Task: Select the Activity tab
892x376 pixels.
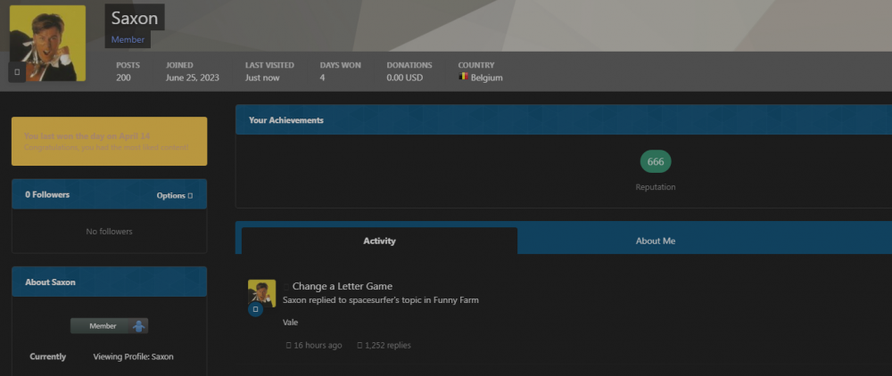Action: [379, 241]
